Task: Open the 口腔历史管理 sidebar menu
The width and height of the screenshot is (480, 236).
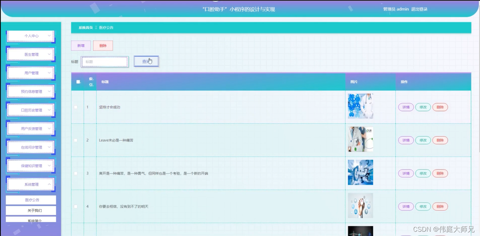Action: tap(31, 110)
